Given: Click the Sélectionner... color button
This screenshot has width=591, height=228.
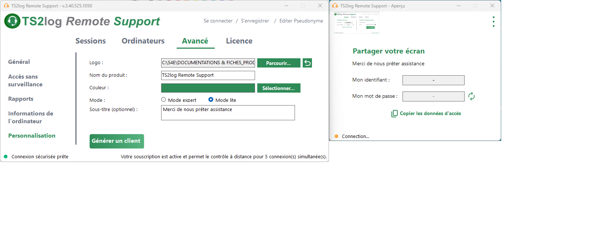Looking at the screenshot, I should tap(279, 88).
